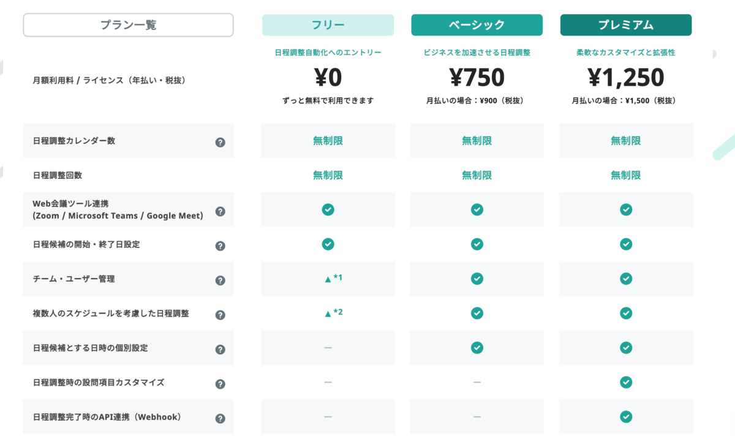
Task: Toggle the プレミアム checkmark for チーム・ユーザー管理
Action: 625,279
